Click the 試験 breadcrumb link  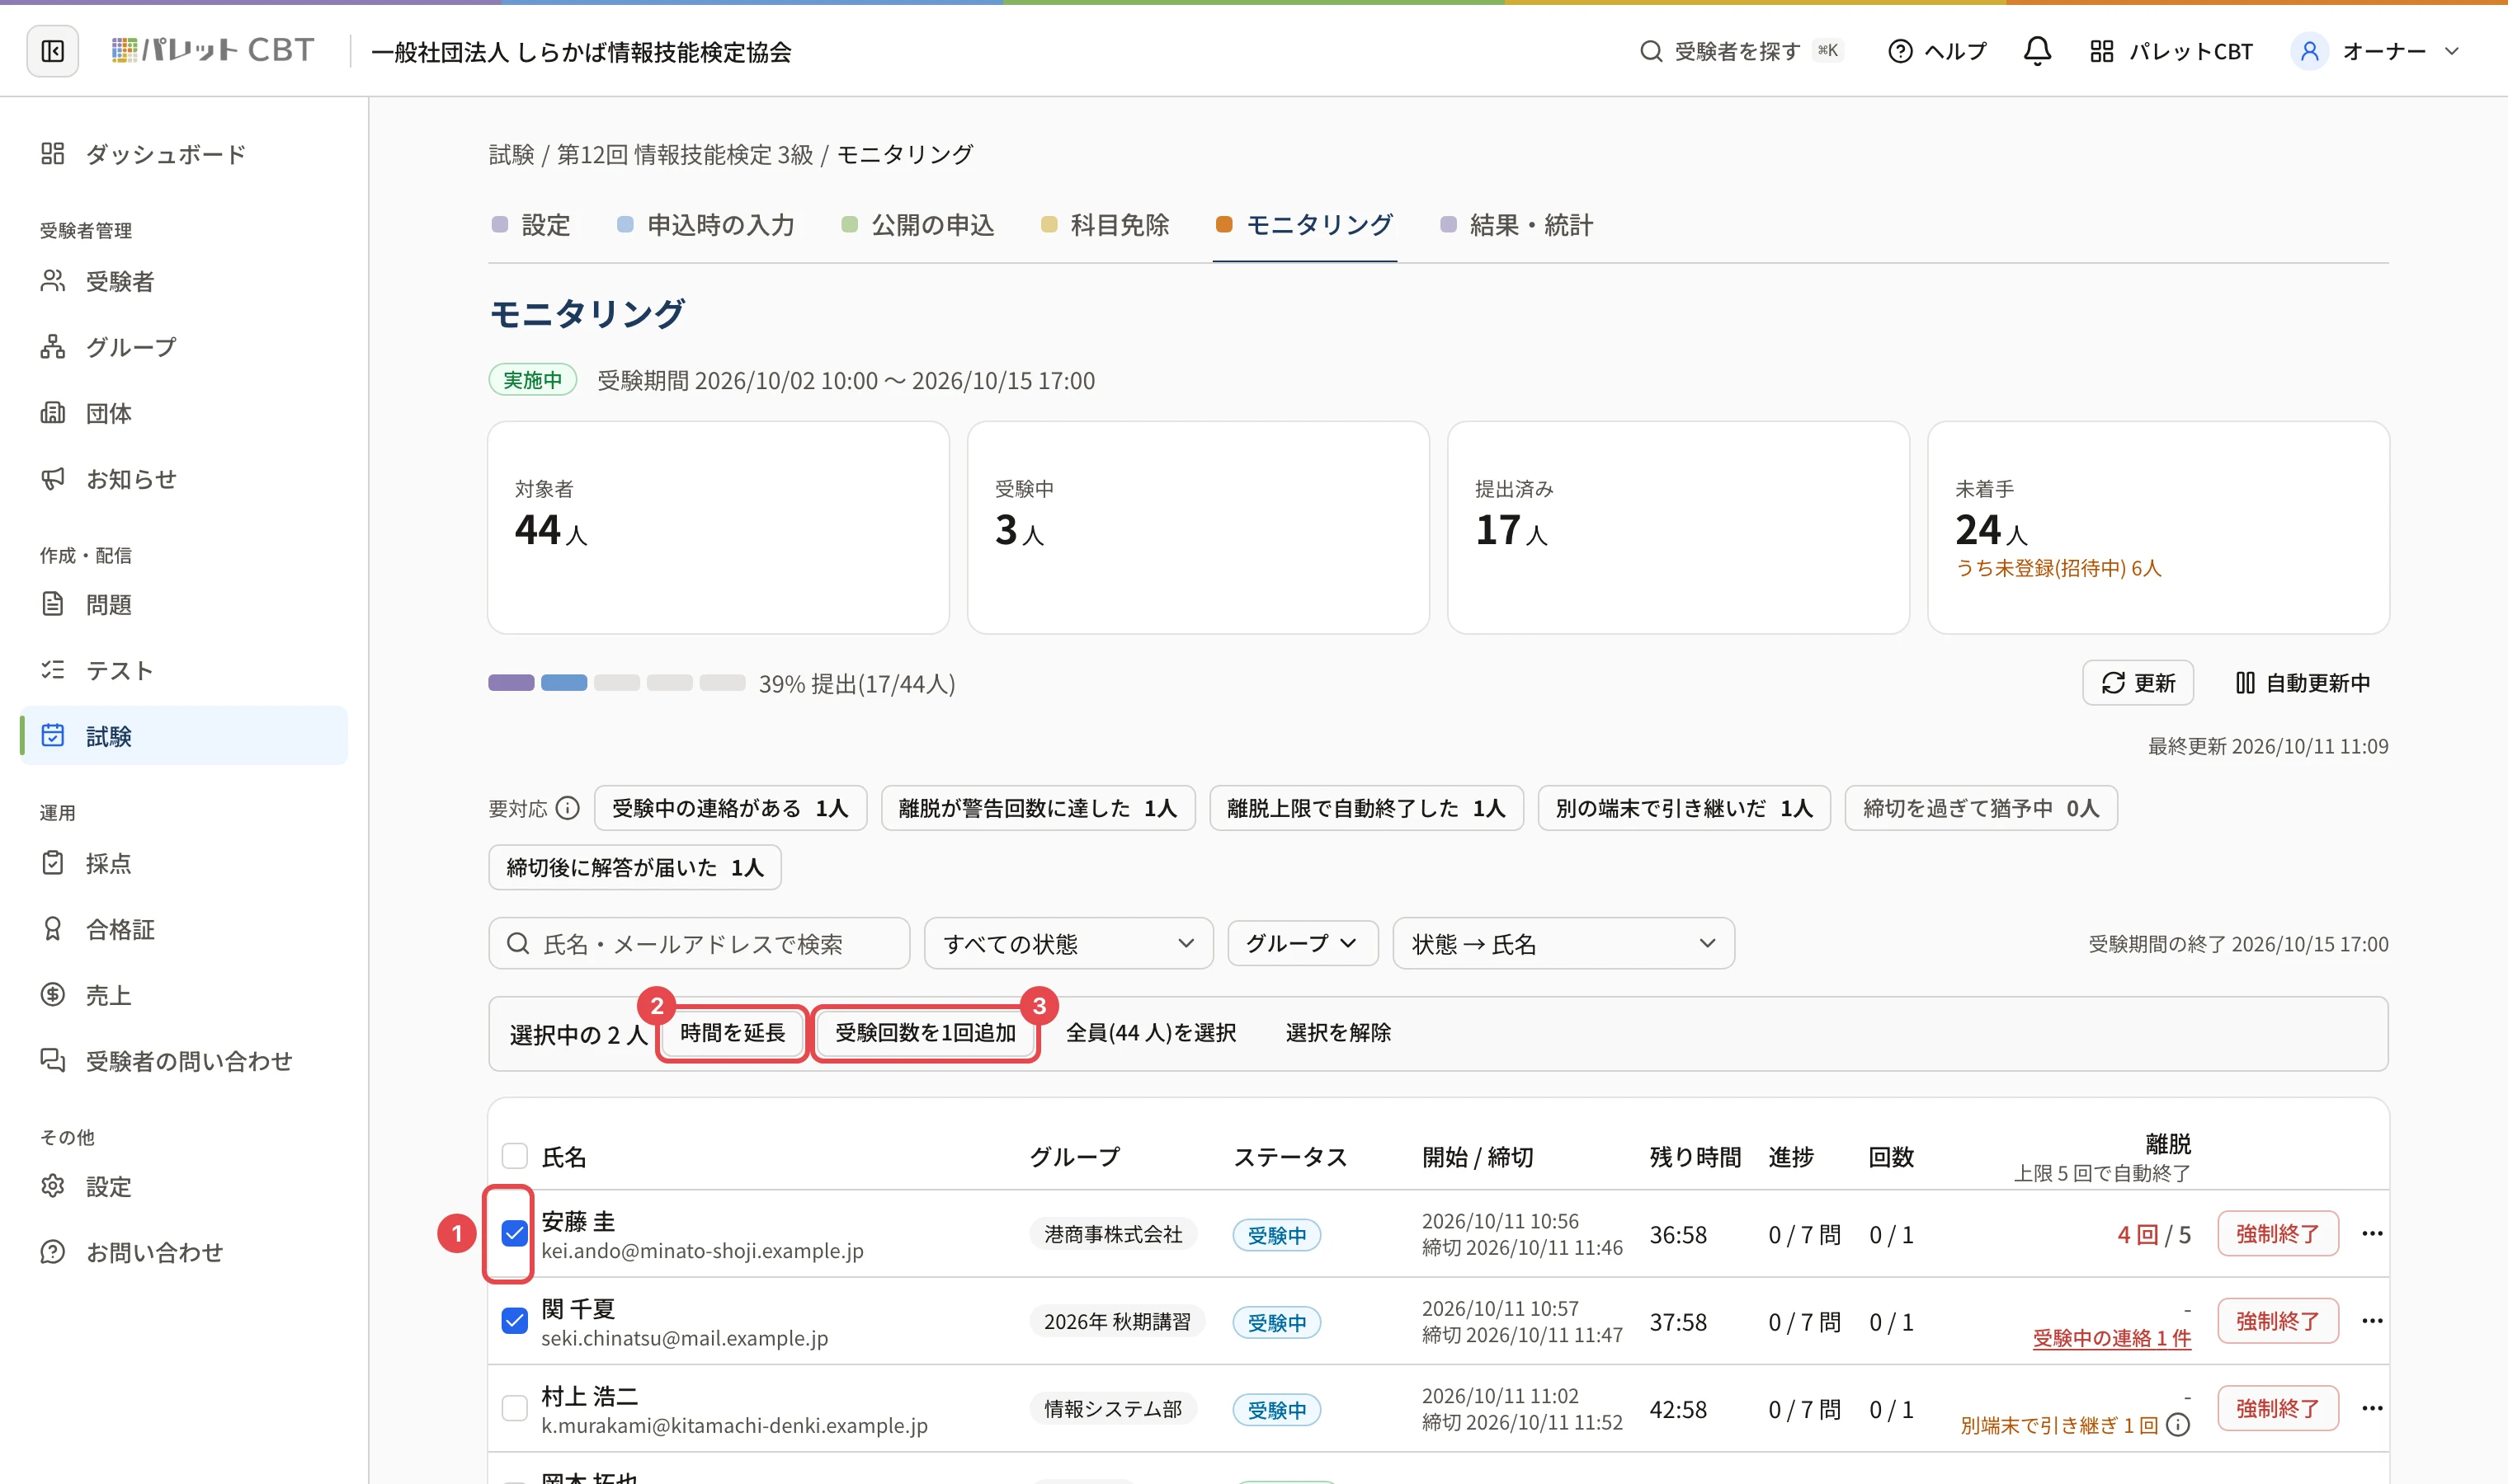[511, 154]
